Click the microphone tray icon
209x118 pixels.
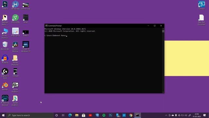(176, 115)
